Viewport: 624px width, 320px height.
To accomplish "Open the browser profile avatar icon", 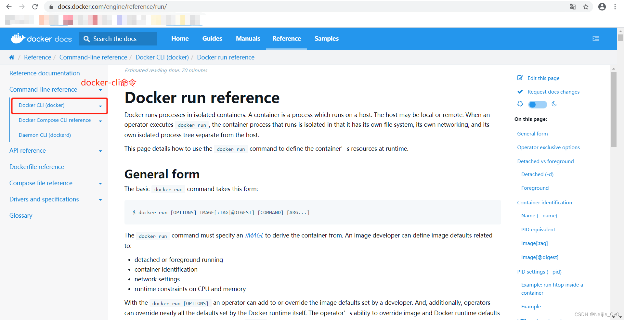I will pos(602,6).
